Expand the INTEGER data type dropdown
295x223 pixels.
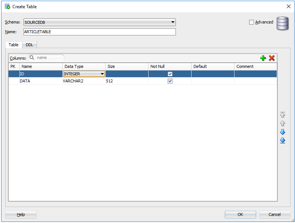[102, 74]
